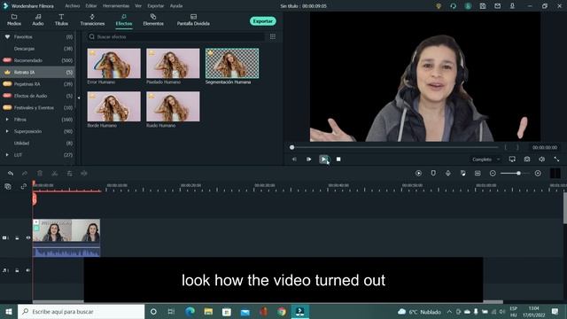Click the Exportar button
The width and height of the screenshot is (567, 319).
[x=263, y=21]
